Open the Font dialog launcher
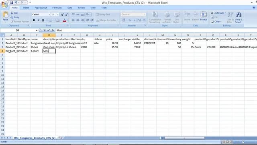The image size is (257, 145). click(x=68, y=25)
